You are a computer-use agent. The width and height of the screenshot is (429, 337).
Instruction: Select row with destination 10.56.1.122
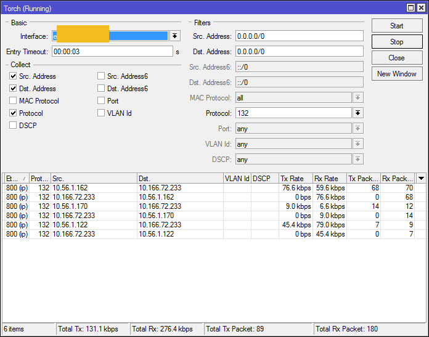214,234
